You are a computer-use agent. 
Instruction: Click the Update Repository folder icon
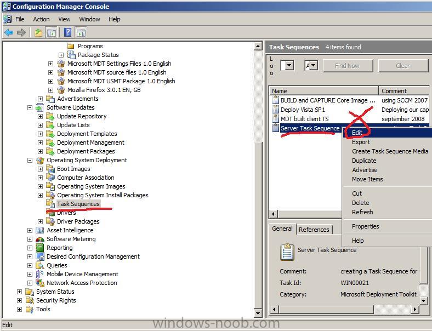point(50,116)
